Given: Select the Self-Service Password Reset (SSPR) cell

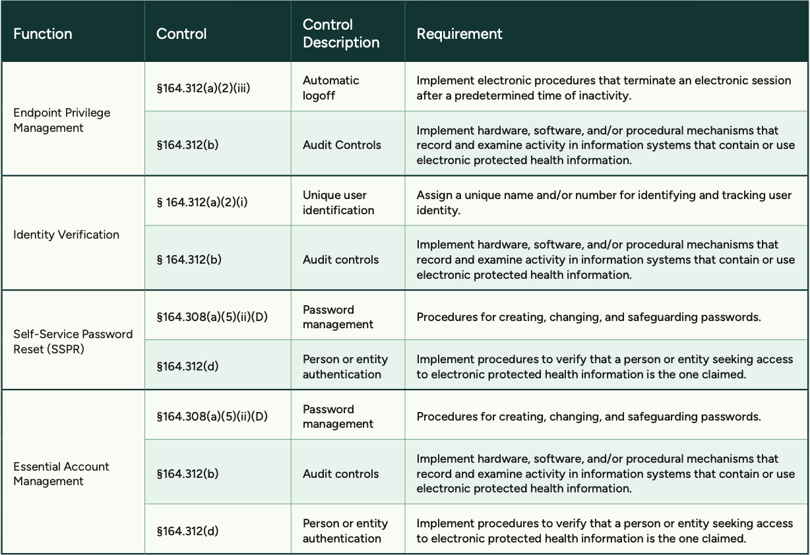Looking at the screenshot, I should 73,341.
